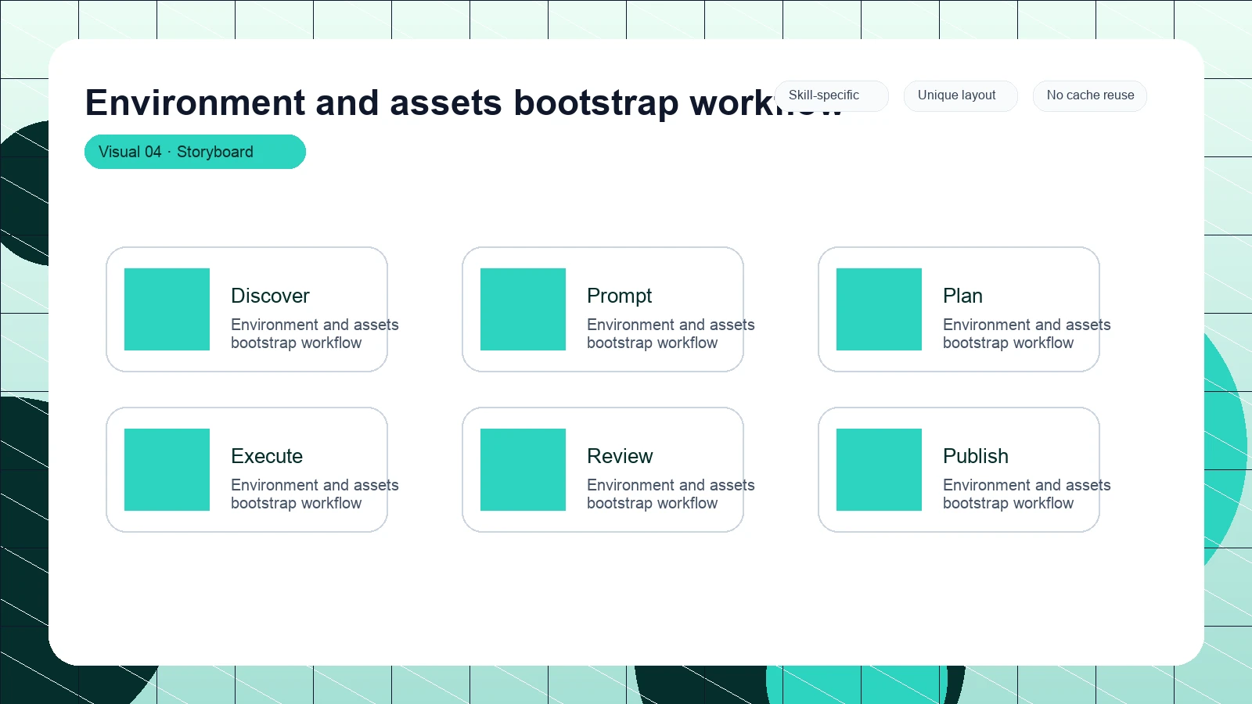Click the description text under Discover

[315, 333]
